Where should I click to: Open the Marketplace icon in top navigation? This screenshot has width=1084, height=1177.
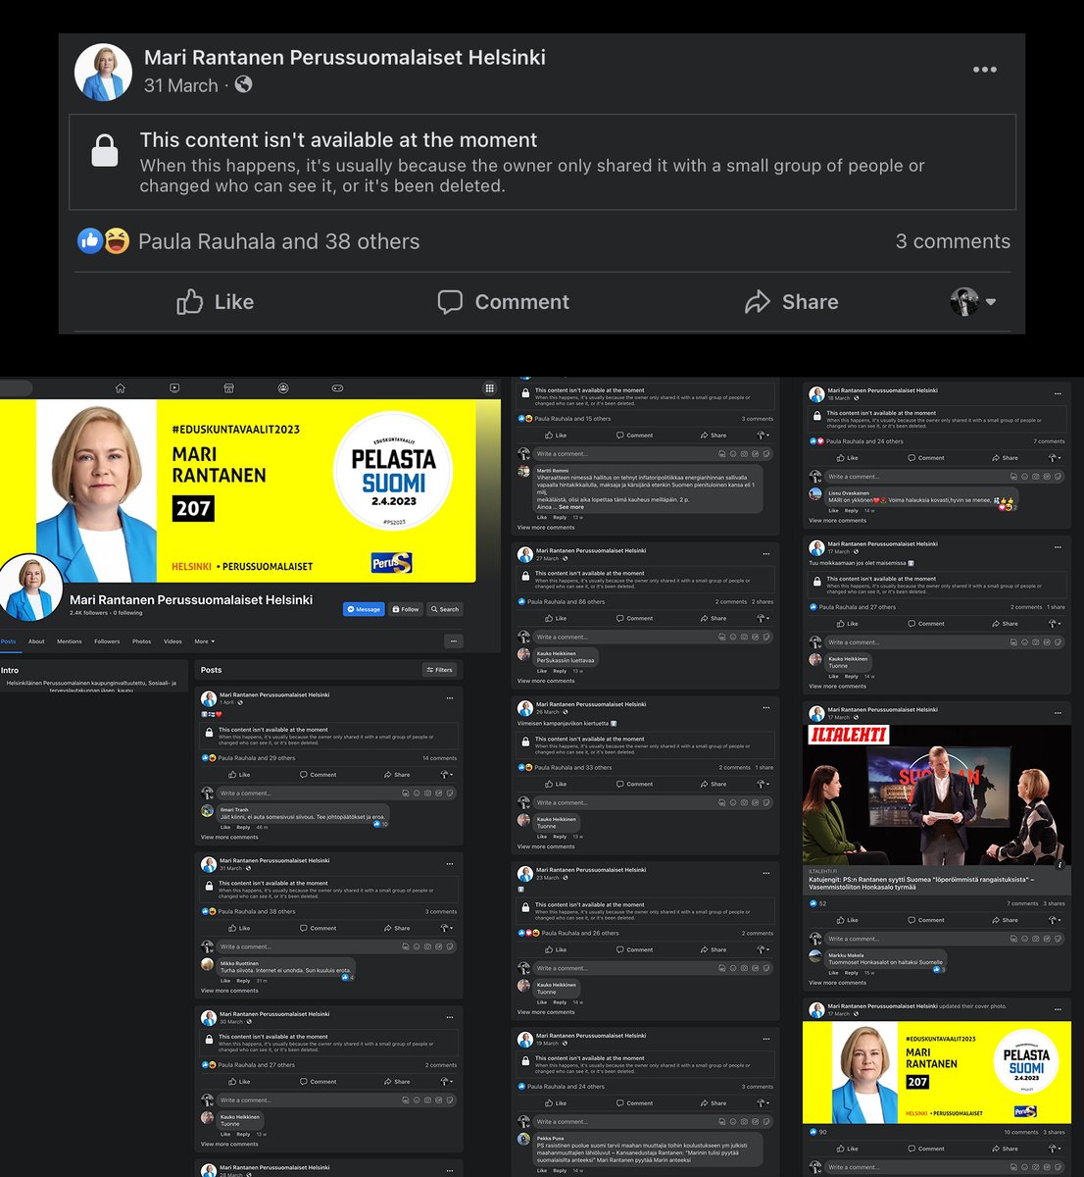coord(228,387)
